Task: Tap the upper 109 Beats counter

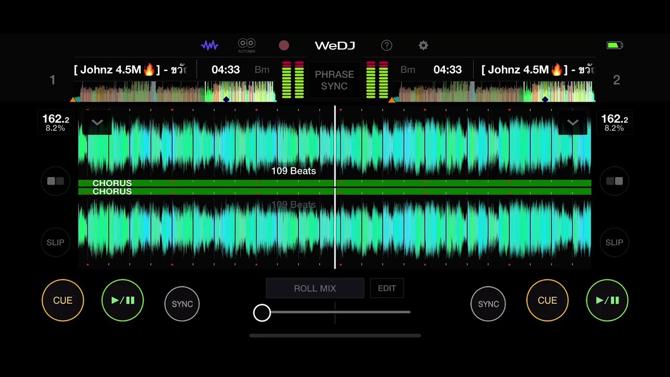Action: (294, 171)
